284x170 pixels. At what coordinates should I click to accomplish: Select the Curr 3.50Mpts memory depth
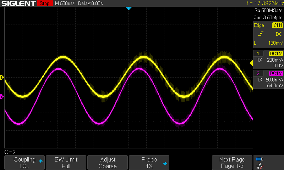(x=268, y=17)
